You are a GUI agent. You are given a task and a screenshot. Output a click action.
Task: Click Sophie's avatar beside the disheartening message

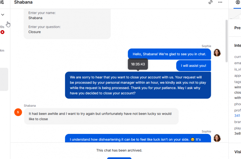(x=217, y=138)
